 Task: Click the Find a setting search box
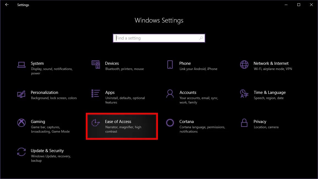(x=159, y=38)
